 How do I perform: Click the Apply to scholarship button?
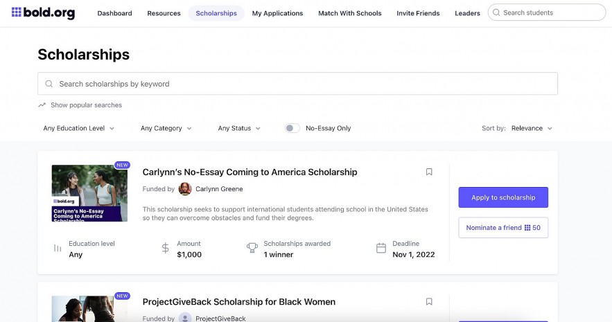click(x=503, y=197)
